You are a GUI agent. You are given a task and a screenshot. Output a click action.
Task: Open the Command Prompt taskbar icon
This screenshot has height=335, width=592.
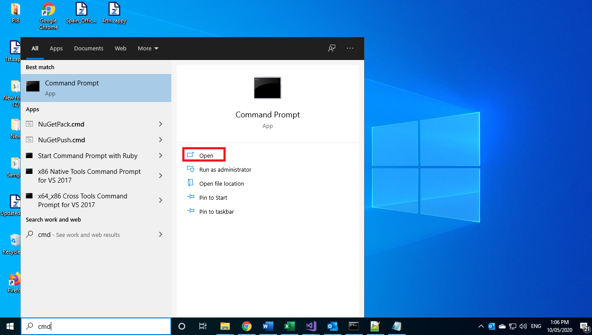tap(354, 326)
